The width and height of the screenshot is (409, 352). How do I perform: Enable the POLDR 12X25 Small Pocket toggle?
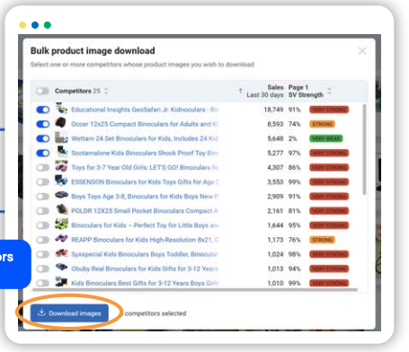tap(43, 211)
